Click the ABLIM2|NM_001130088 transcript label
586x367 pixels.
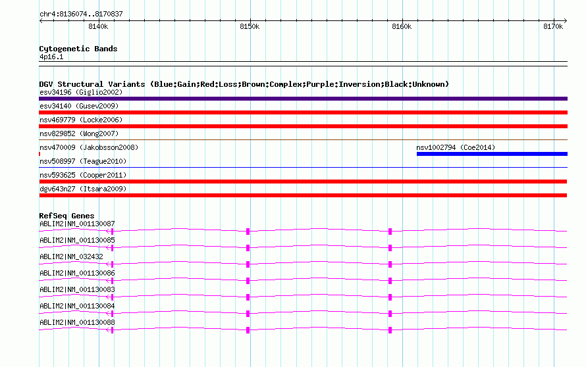pos(77,322)
